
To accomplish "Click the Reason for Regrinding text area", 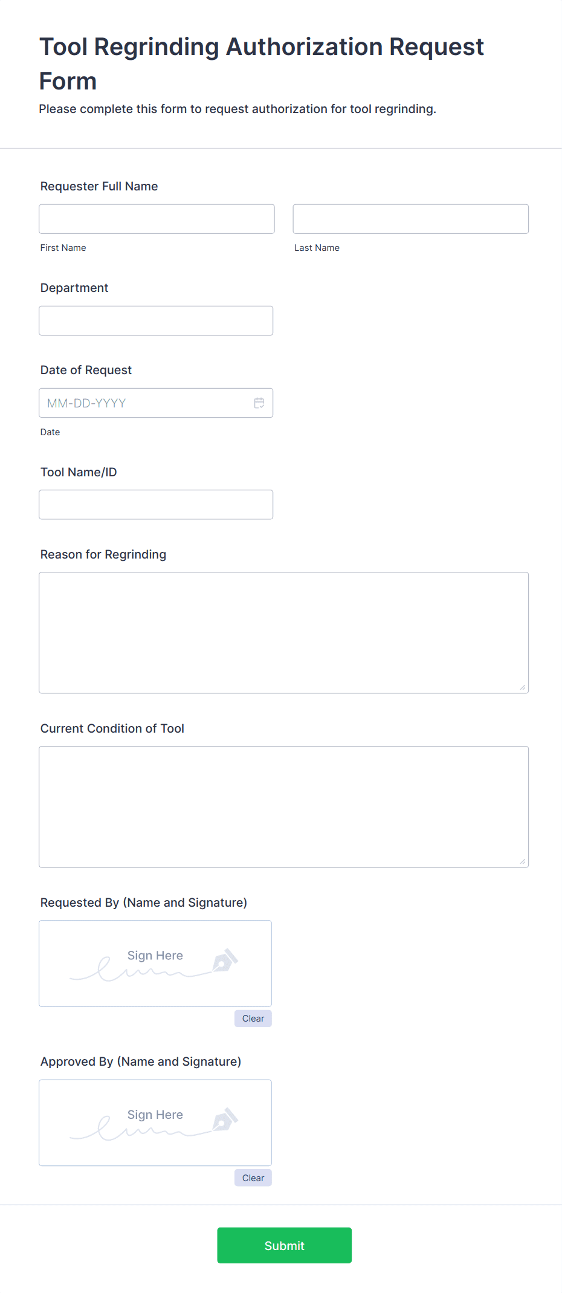I will click(x=283, y=632).
